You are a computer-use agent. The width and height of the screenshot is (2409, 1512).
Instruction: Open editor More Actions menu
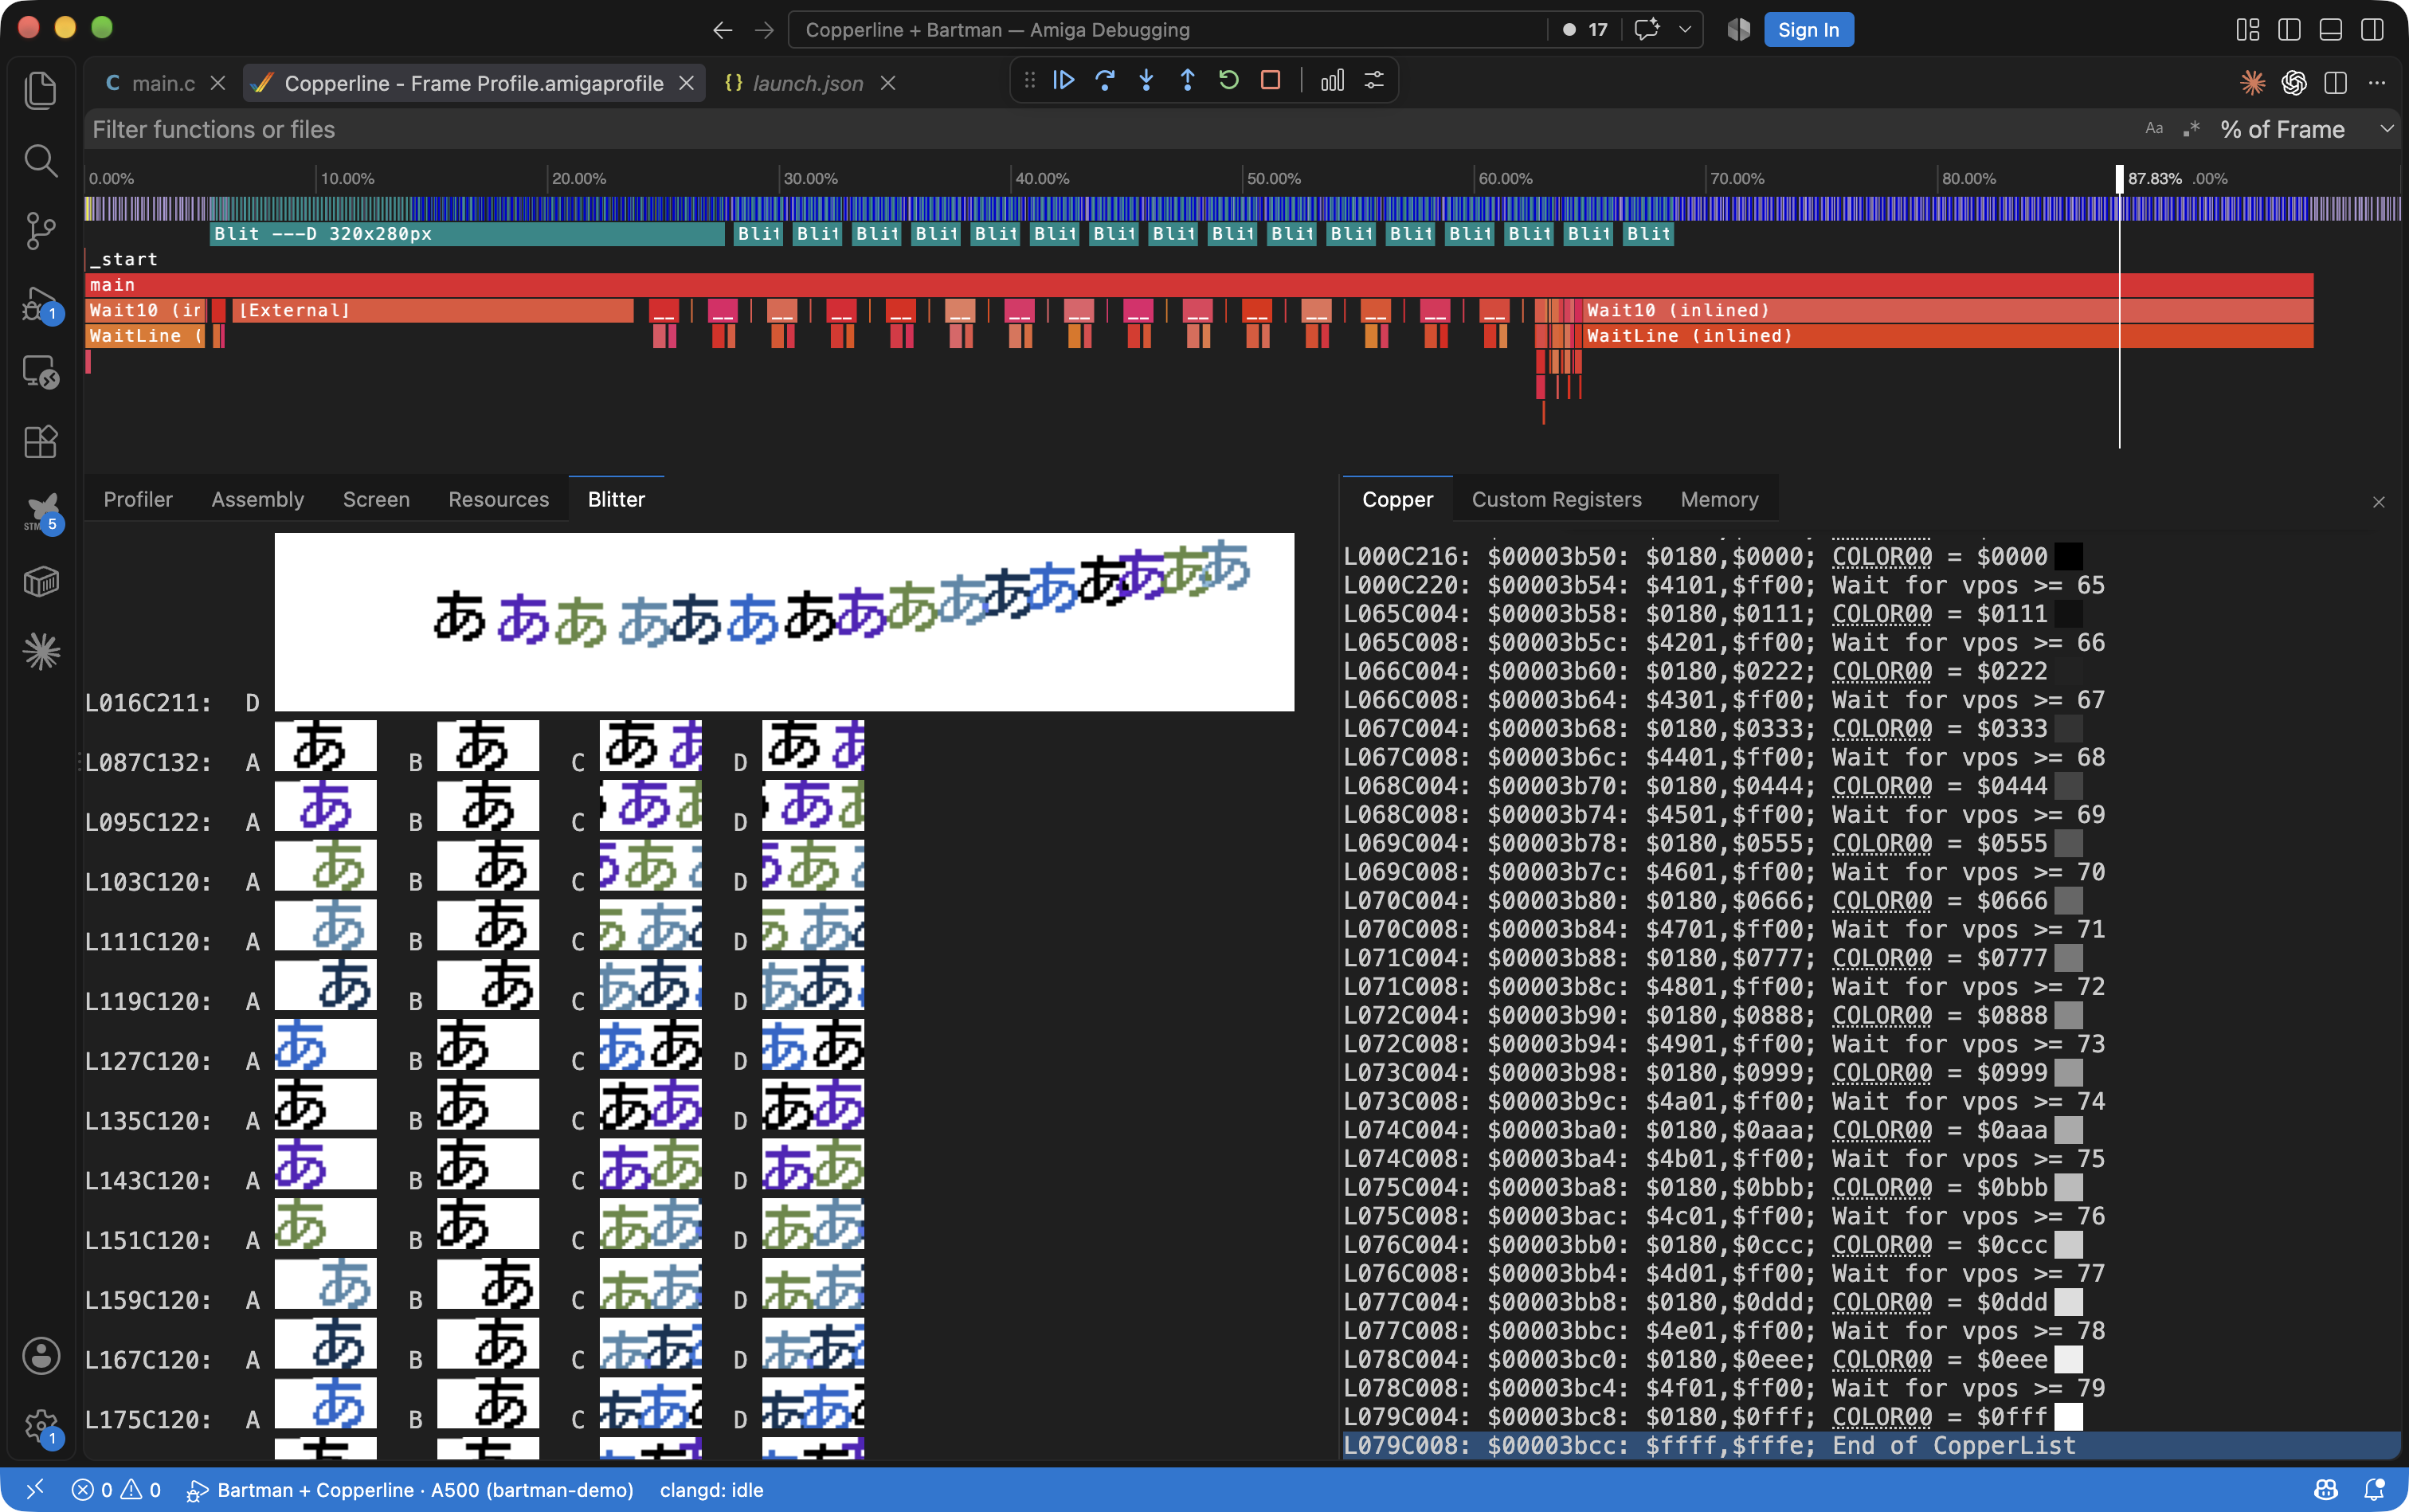[x=2377, y=83]
